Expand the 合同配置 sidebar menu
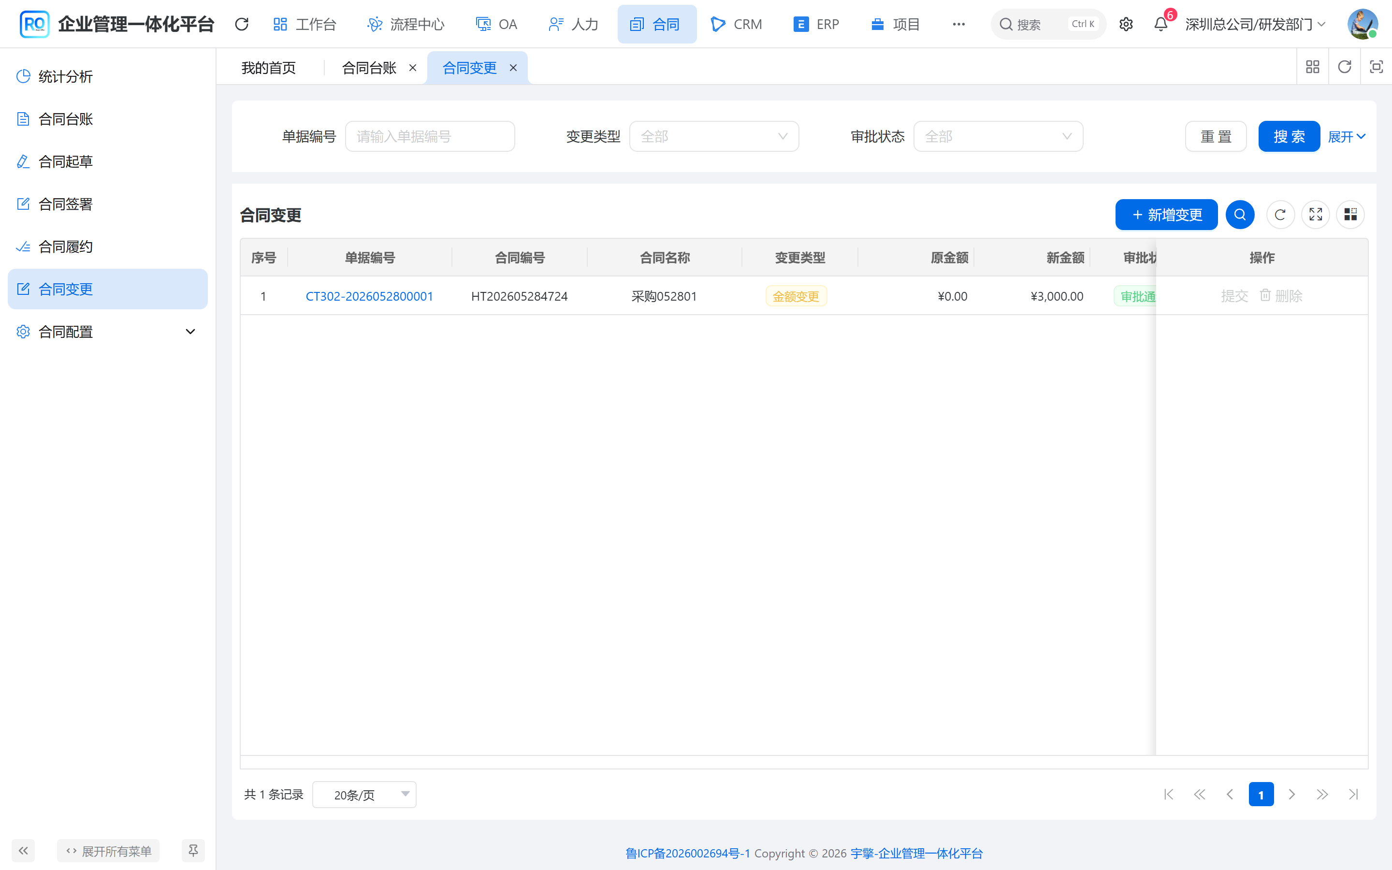The image size is (1392, 870). click(108, 332)
